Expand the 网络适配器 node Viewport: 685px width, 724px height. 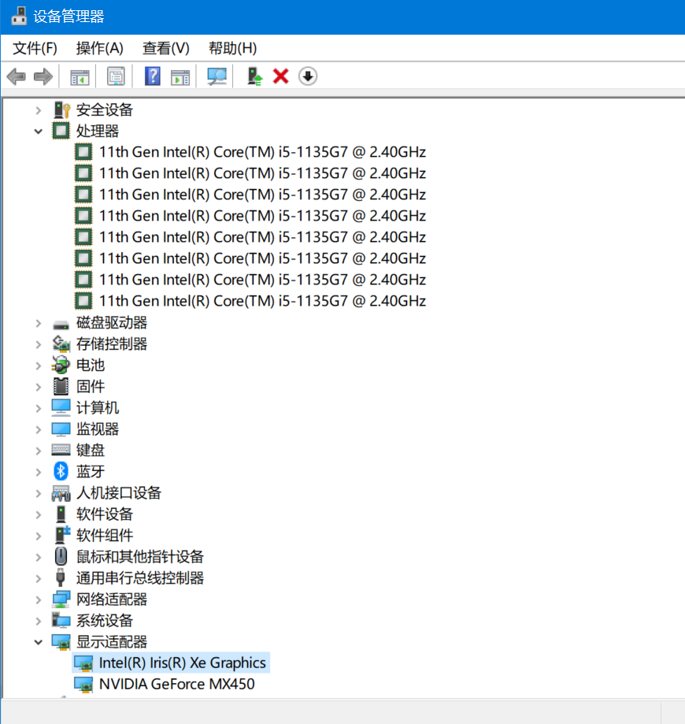click(39, 600)
